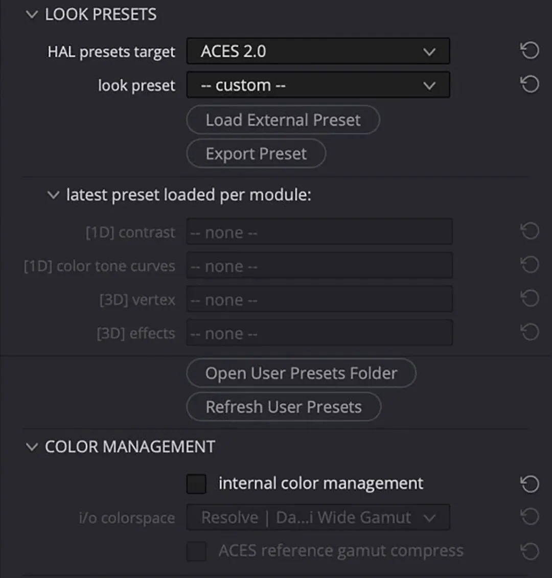
Task: Open the HAL presets target dropdown
Action: click(x=318, y=51)
